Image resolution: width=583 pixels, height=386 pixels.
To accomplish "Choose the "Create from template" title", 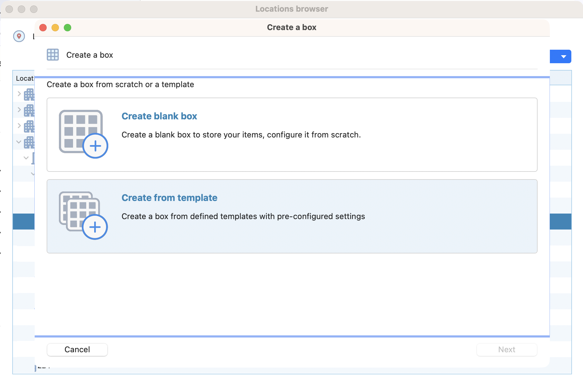I will (x=169, y=198).
